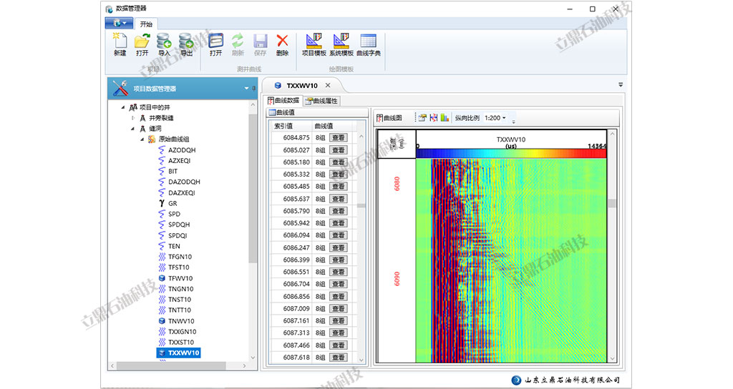Screen dimensions: 733x389
Task: Select the TNGN10 curve
Action: 181,289
